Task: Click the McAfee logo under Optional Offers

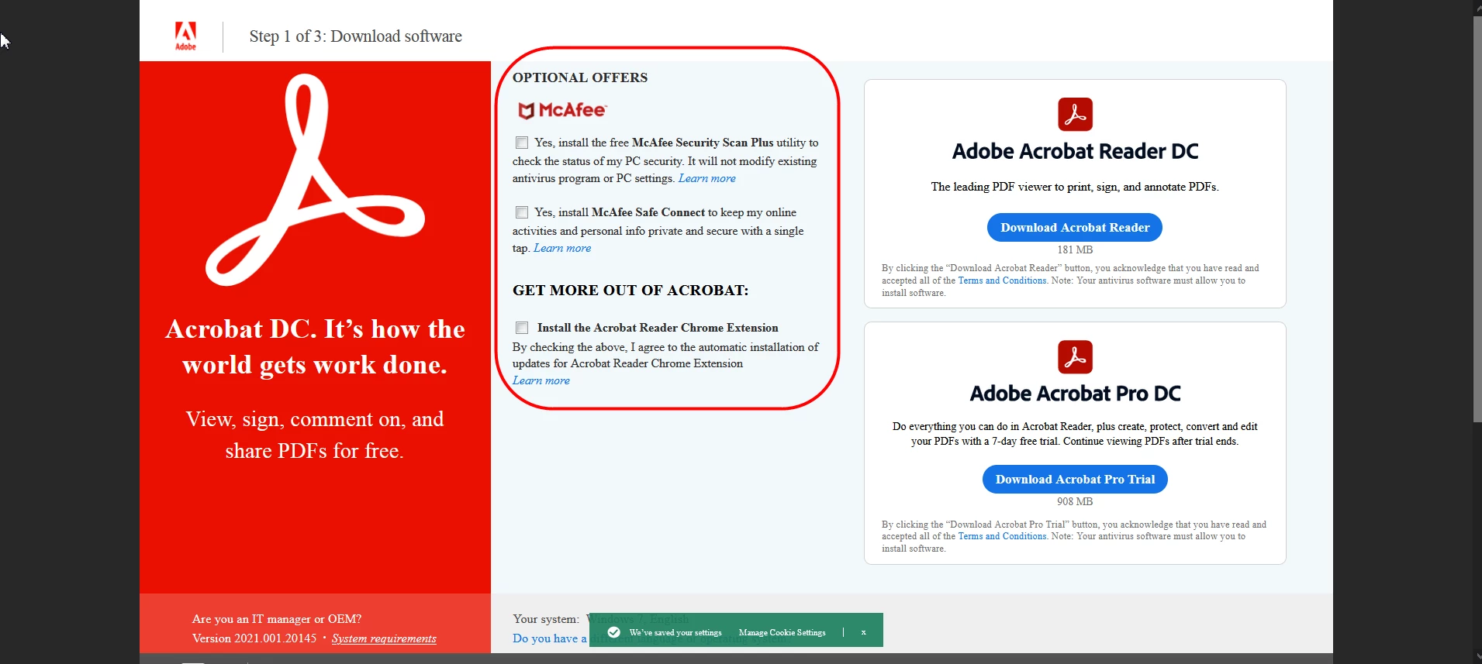Action: click(562, 111)
